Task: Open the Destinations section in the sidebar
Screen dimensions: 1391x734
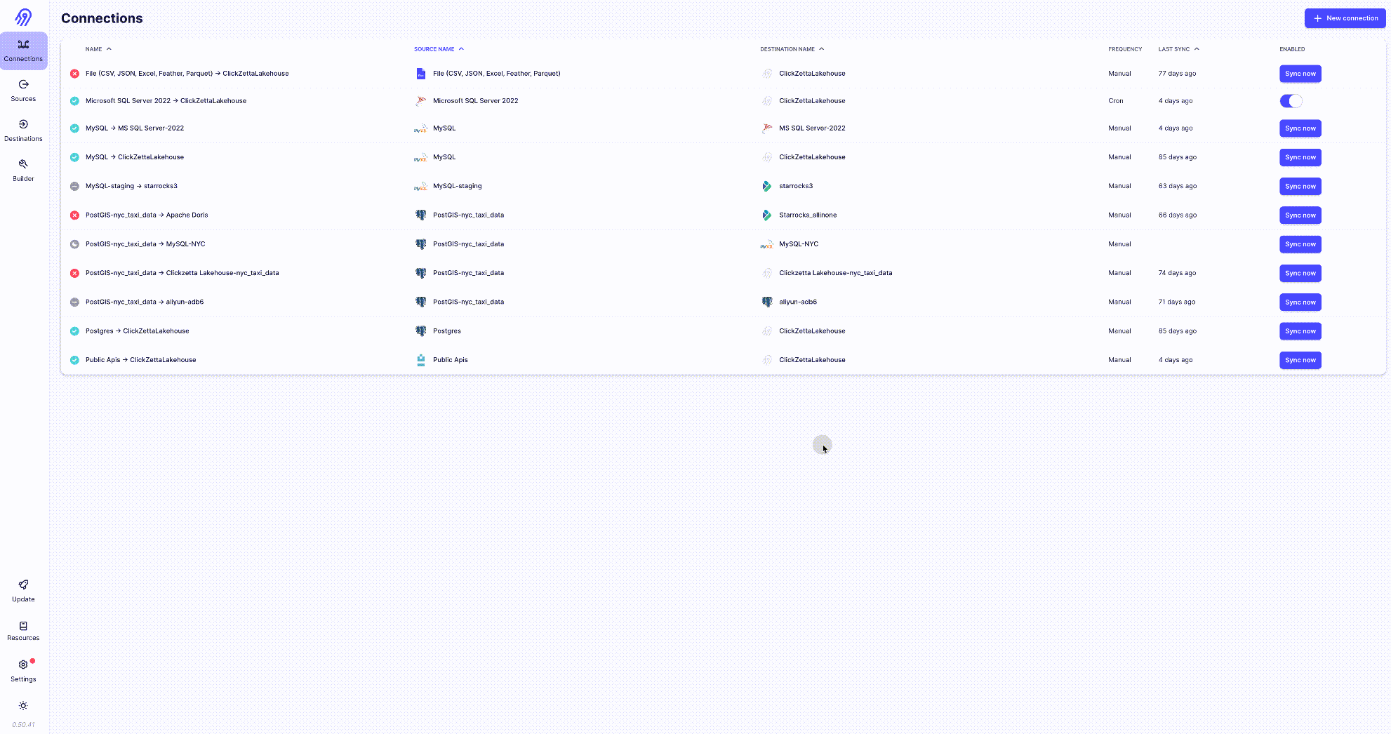Action: click(23, 130)
